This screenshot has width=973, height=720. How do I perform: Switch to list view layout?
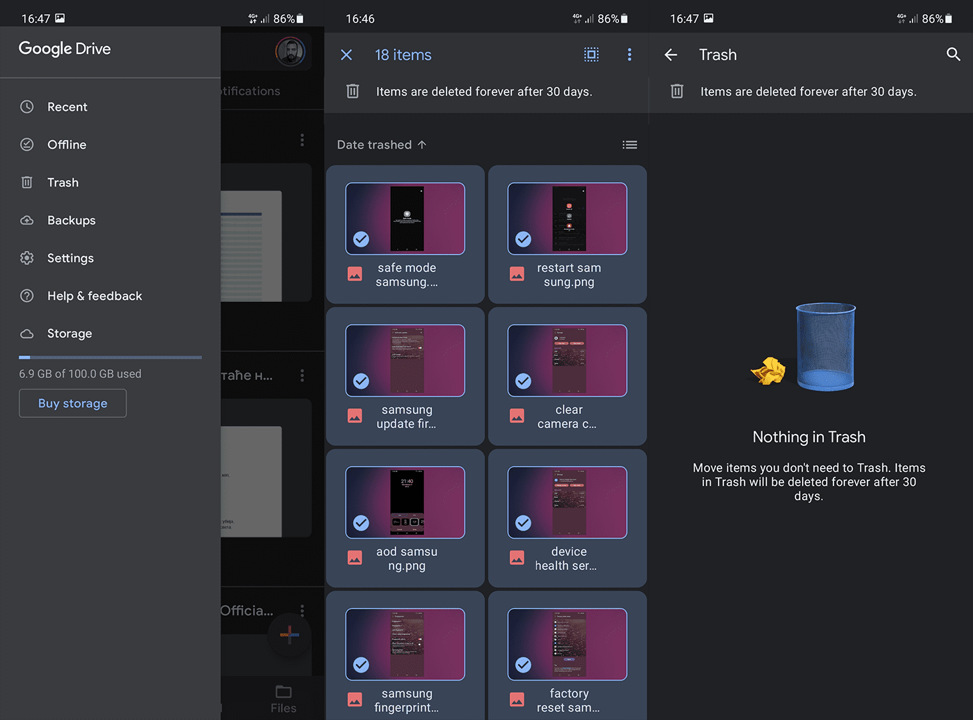click(x=629, y=145)
